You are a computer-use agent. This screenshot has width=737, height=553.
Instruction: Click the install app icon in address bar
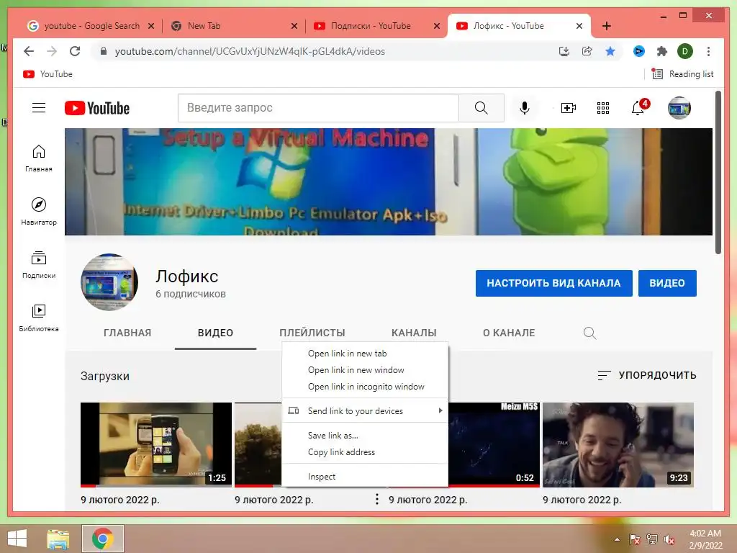[x=564, y=51]
